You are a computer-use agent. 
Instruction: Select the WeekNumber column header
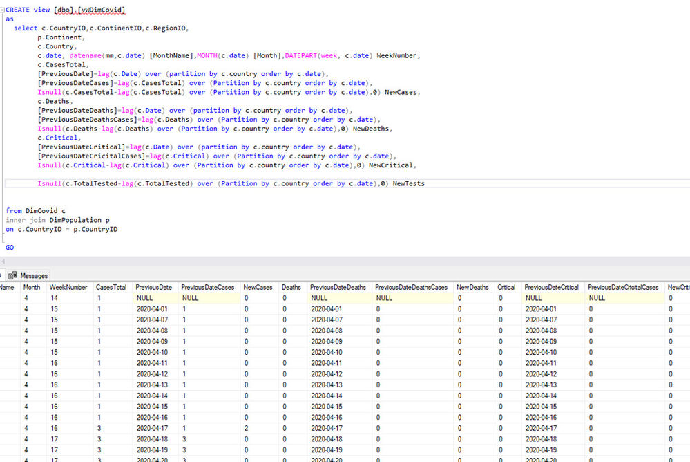(68, 287)
